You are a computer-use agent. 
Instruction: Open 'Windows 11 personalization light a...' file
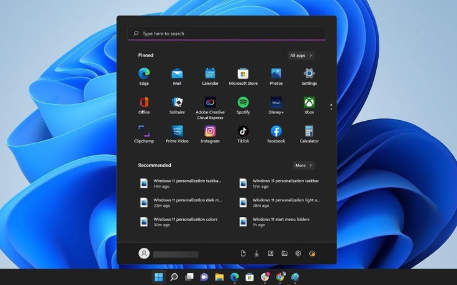point(280,203)
